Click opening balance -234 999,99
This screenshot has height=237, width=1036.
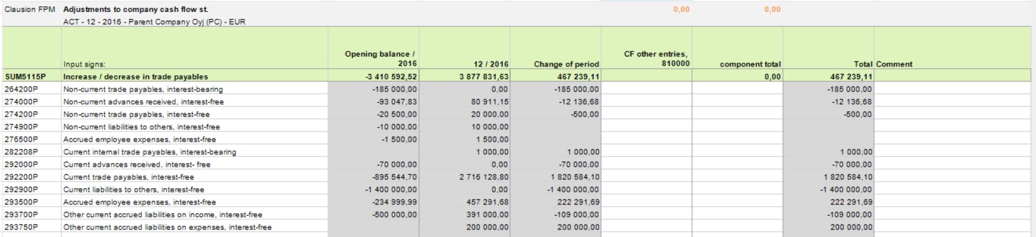click(394, 202)
